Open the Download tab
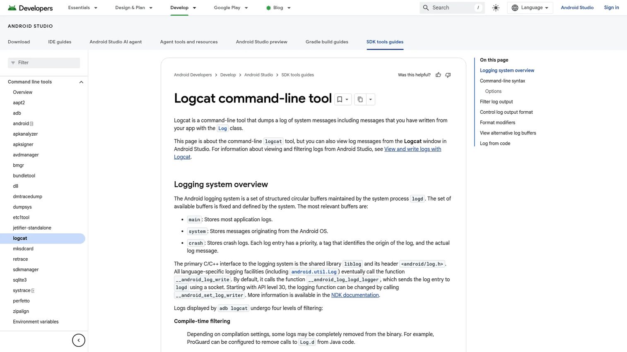627x352 pixels. pyautogui.click(x=19, y=42)
